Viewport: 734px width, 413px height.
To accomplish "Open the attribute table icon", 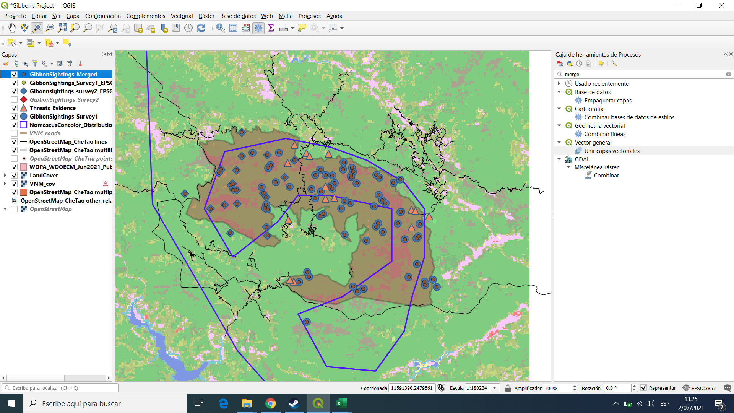I will click(x=233, y=28).
